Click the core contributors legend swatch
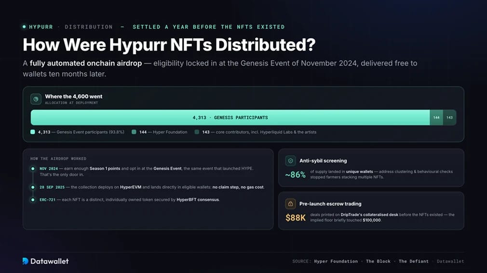Image resolution: width=487 pixels, height=273 pixels. coord(197,132)
